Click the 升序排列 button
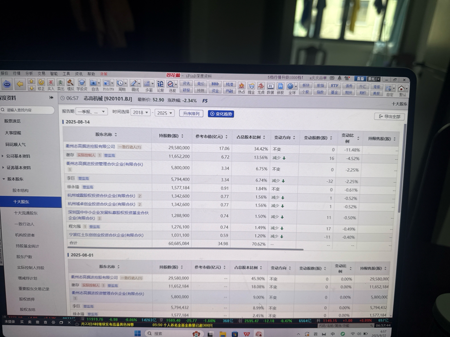This screenshot has width=450, height=337. click(x=191, y=114)
